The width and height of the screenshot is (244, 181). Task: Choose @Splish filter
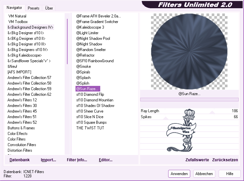click(x=83, y=83)
